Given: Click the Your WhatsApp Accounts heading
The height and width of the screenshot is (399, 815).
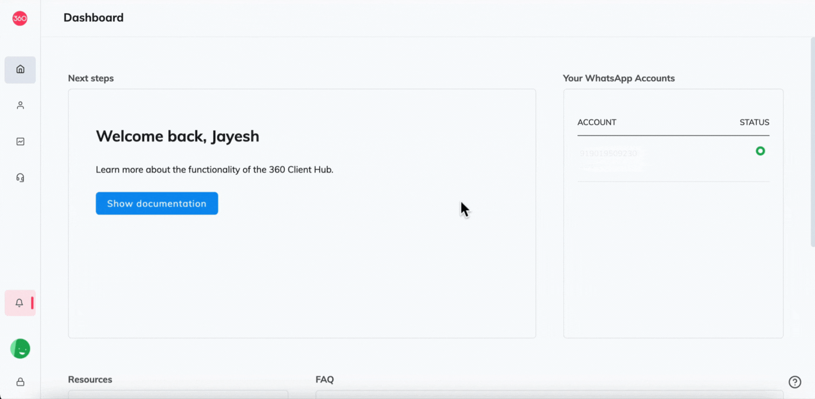Looking at the screenshot, I should pyautogui.click(x=619, y=78).
